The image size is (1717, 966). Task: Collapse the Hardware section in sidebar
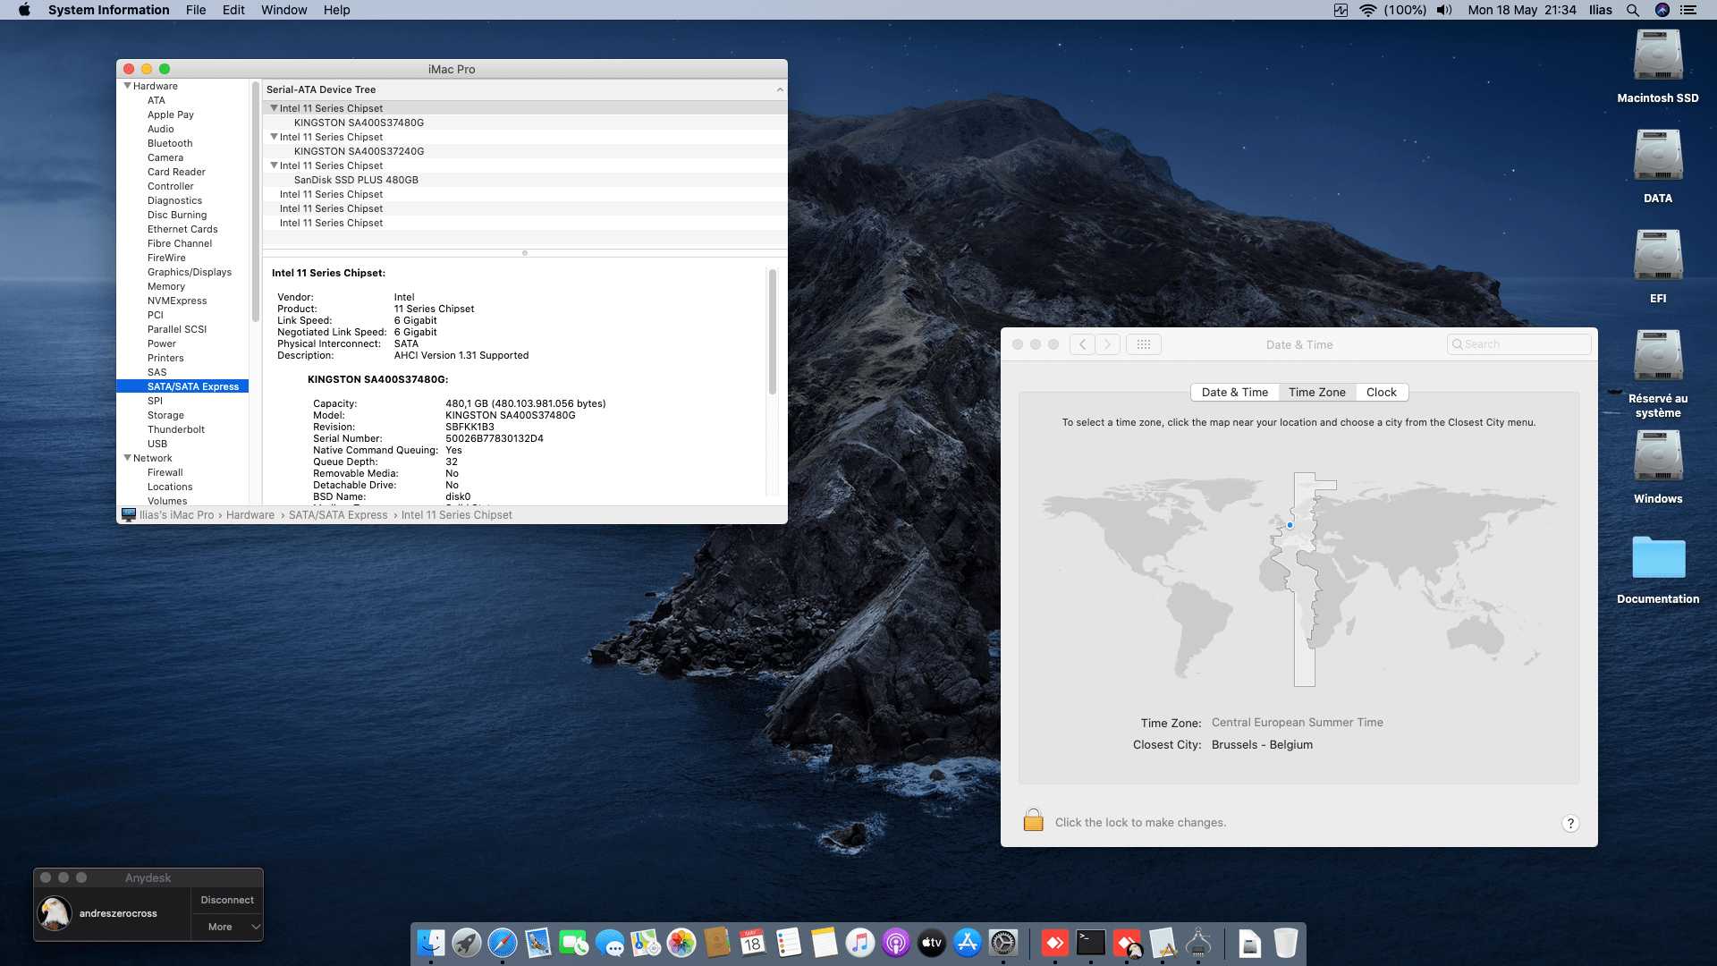click(x=127, y=86)
